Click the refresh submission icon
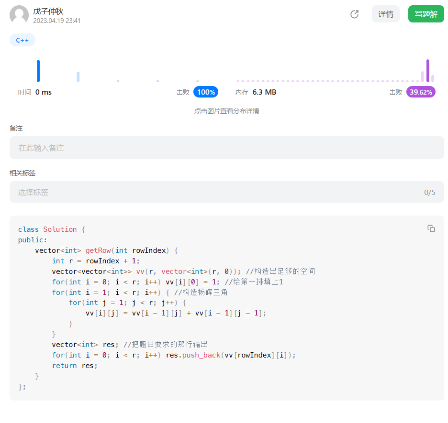448x423 pixels. (354, 14)
